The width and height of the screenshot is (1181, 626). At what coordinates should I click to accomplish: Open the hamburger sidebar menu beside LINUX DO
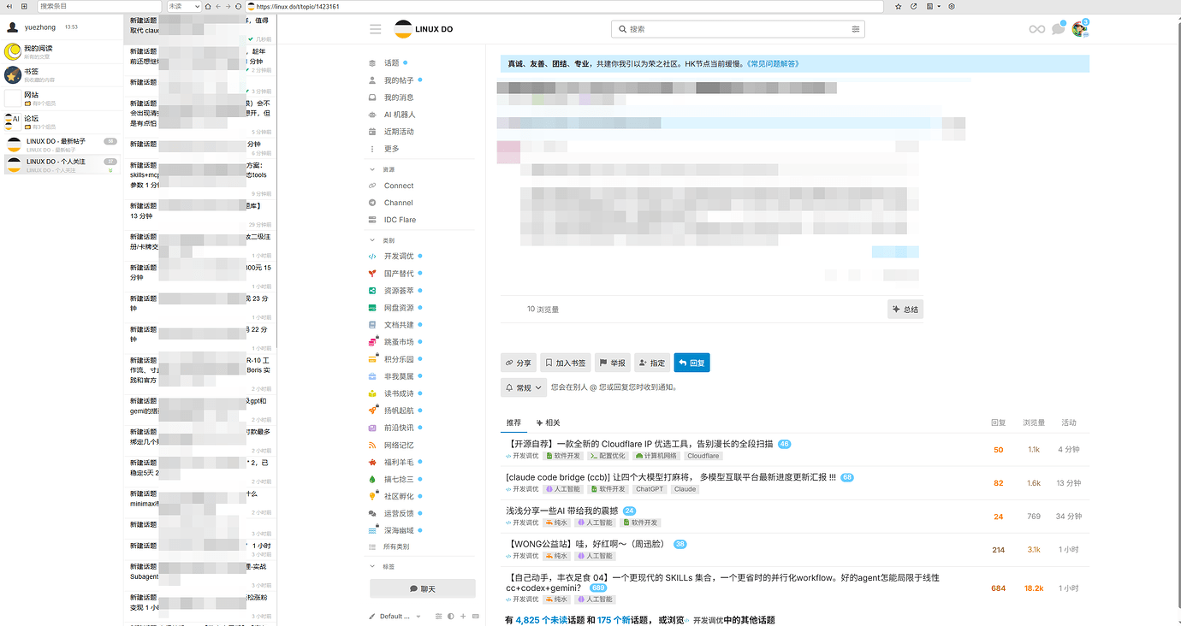pyautogui.click(x=375, y=29)
